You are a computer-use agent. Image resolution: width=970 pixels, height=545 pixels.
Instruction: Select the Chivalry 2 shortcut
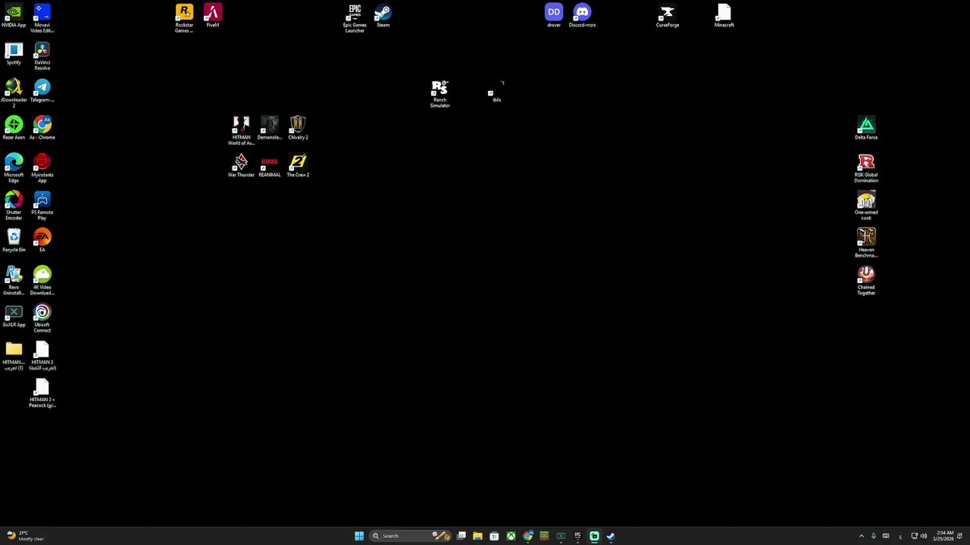click(298, 128)
